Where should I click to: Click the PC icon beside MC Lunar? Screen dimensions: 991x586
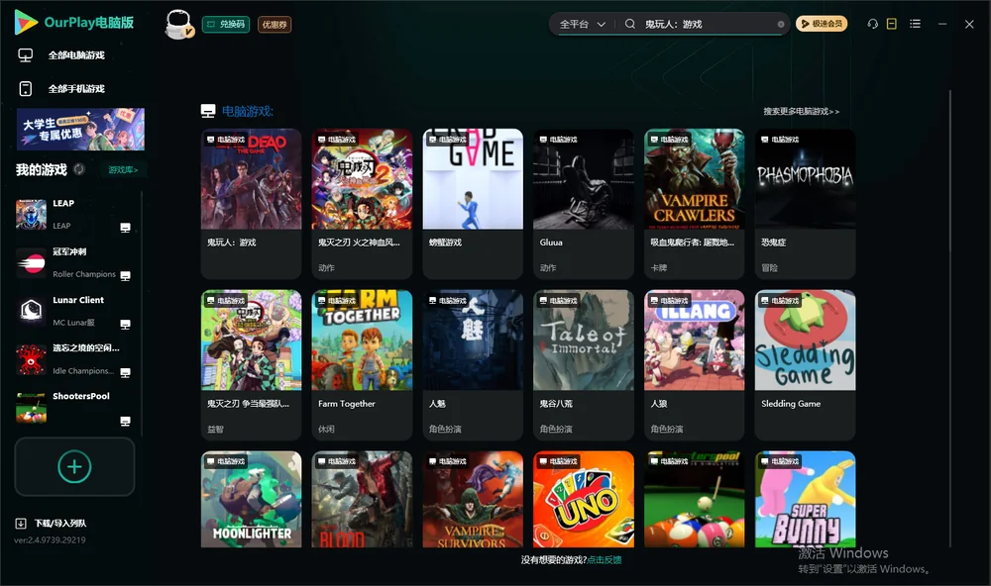[x=125, y=325]
